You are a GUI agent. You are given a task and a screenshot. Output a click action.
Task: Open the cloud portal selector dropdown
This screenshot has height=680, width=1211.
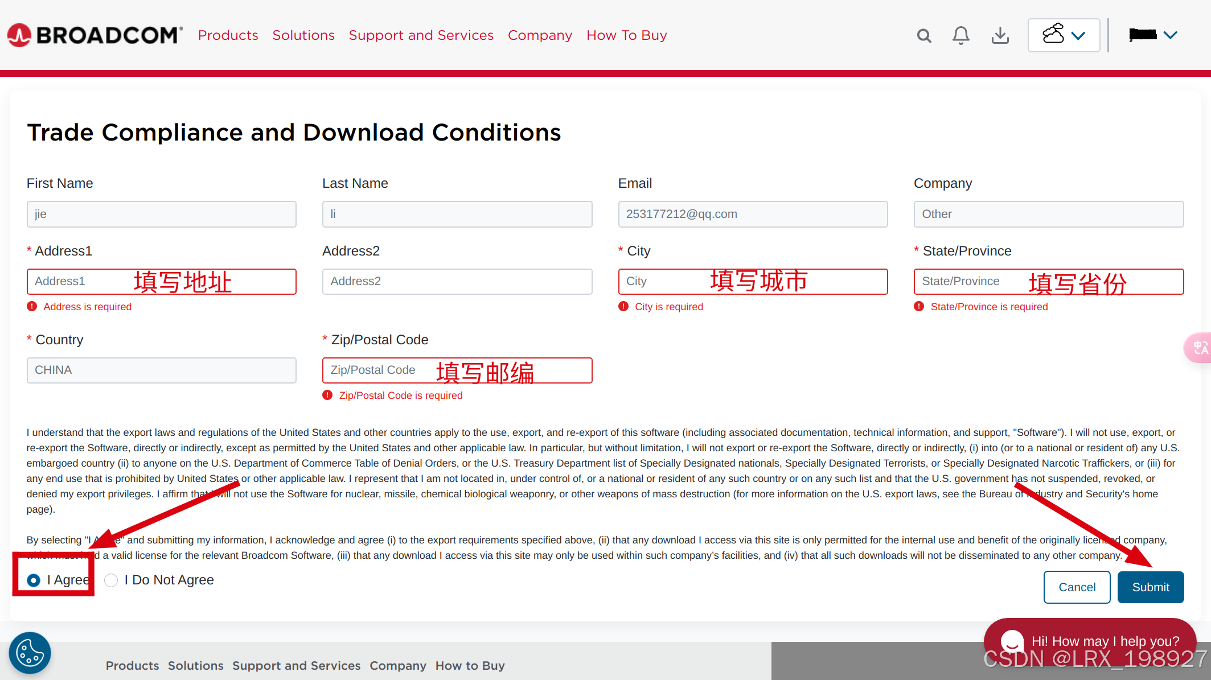[x=1064, y=35]
